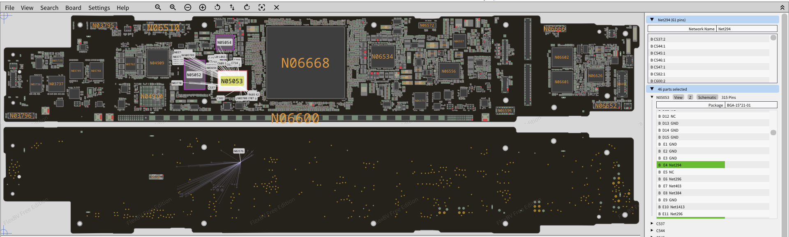Collapse the 46 parts selected section
This screenshot has width=789, height=237.
[x=652, y=89]
